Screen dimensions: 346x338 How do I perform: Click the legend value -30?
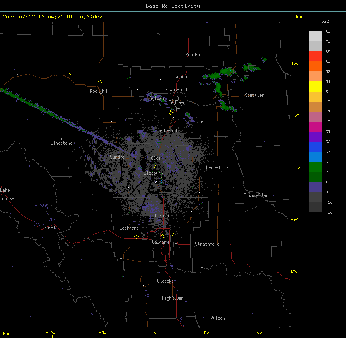pos(329,212)
